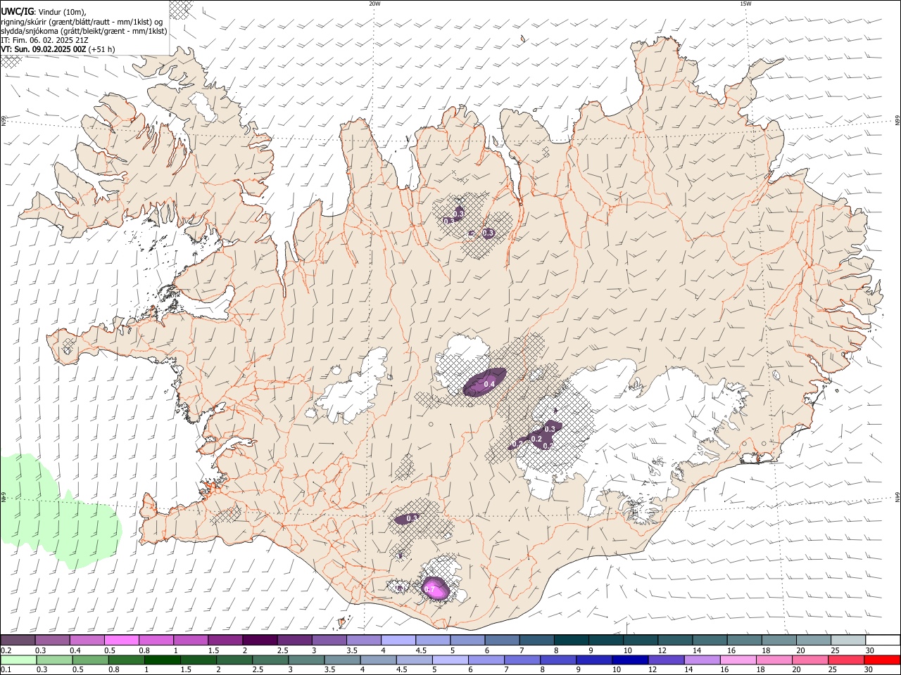Click the '0.4' value on central glacier

pos(489,384)
